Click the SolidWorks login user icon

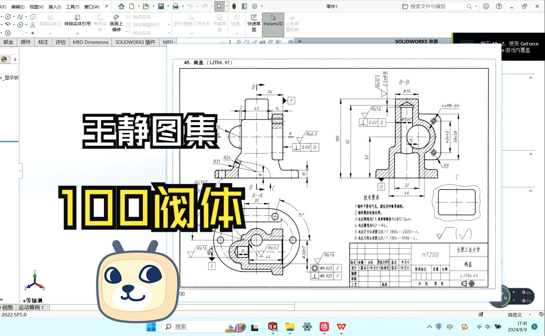486,6
